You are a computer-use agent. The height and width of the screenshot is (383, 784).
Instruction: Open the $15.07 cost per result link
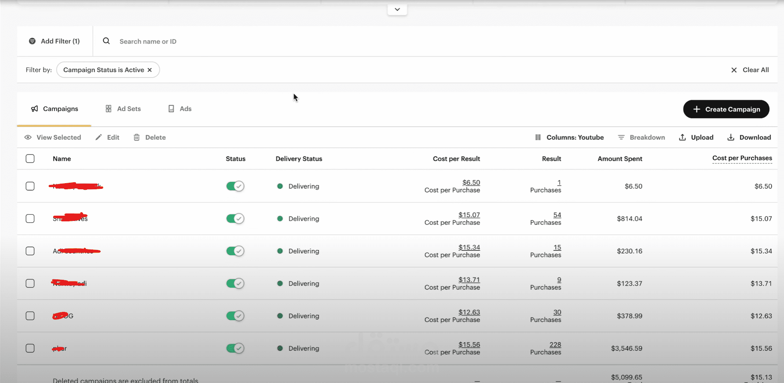pyautogui.click(x=469, y=215)
